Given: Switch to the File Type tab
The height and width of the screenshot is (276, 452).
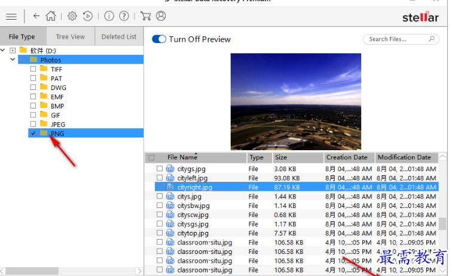Looking at the screenshot, I should point(22,36).
